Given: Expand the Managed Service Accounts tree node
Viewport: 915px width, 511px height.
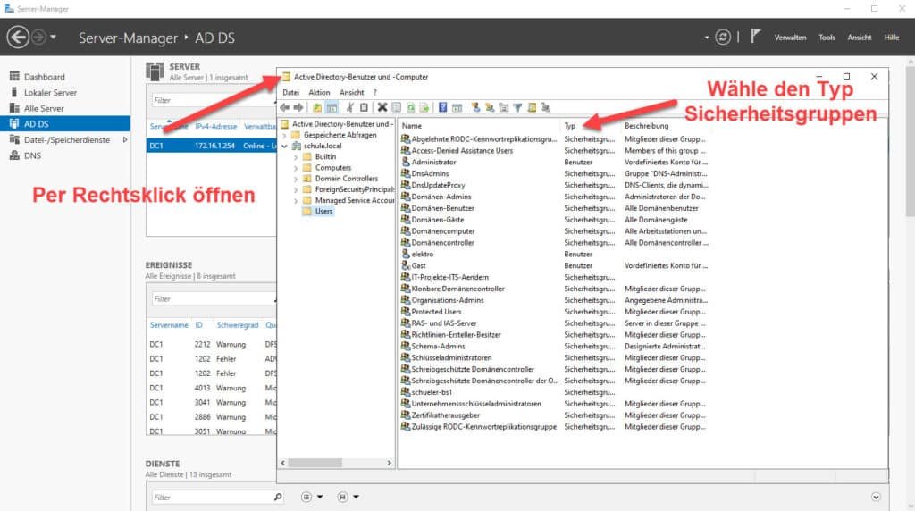Looking at the screenshot, I should click(x=296, y=201).
